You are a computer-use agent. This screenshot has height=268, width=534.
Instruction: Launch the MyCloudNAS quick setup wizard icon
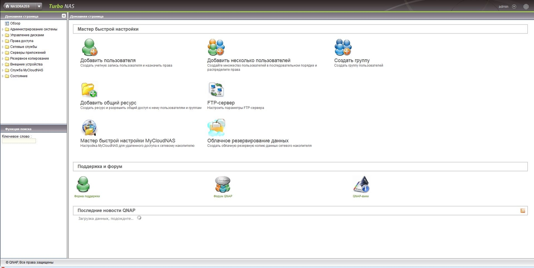89,128
